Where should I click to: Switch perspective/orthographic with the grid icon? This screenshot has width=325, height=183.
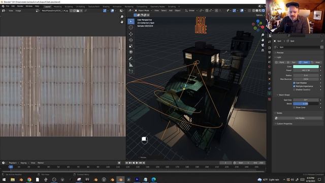pyautogui.click(x=263, y=50)
